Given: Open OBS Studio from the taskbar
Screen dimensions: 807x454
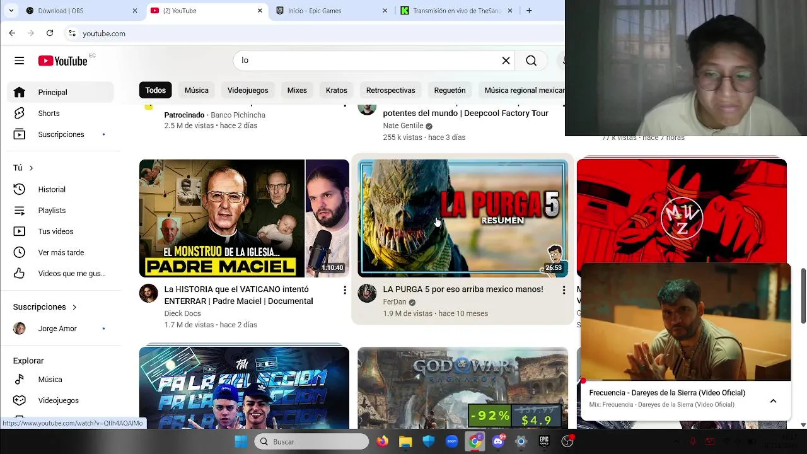Looking at the screenshot, I should click(567, 441).
